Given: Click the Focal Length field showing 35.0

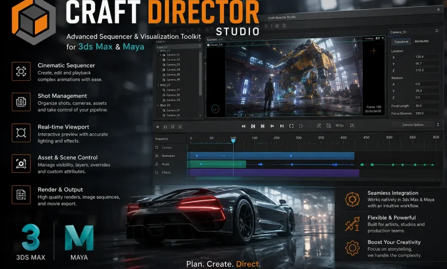Looking at the screenshot, I should [426, 106].
